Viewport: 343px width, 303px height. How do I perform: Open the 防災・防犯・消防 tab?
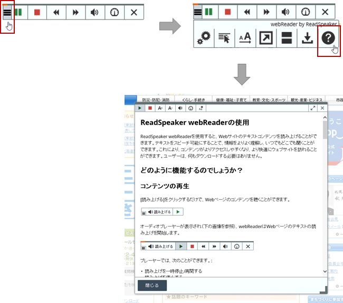pos(155,99)
